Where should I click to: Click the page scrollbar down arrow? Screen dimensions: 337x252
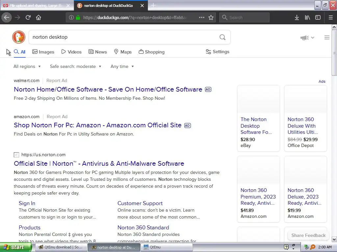pyautogui.click(x=334, y=239)
